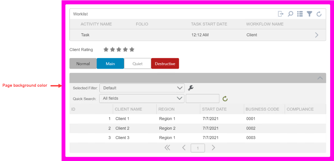Image resolution: width=334 pixels, height=161 pixels.
Task: Click the Worklist export icon
Action: (281, 14)
